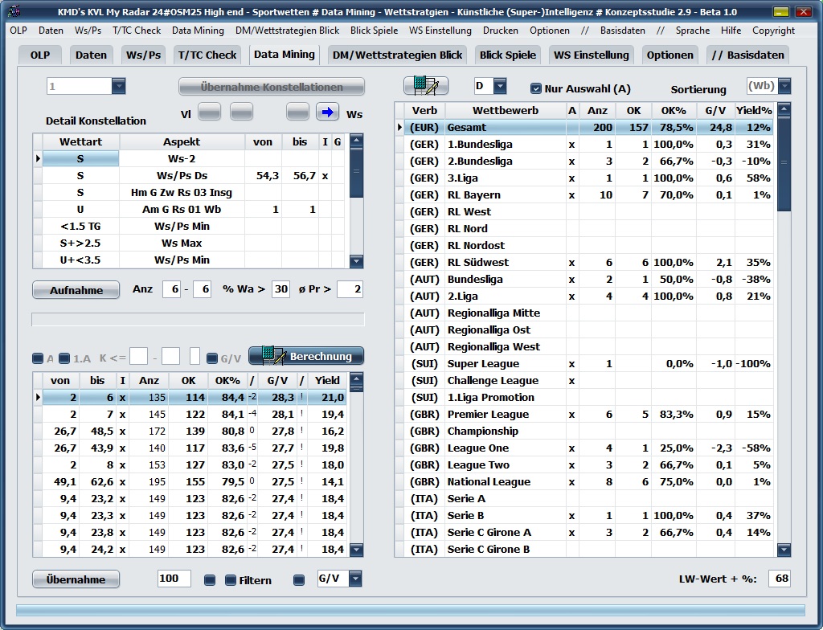823x630 pixels.
Task: Select the RL Bayern row
Action: pyautogui.click(x=584, y=194)
